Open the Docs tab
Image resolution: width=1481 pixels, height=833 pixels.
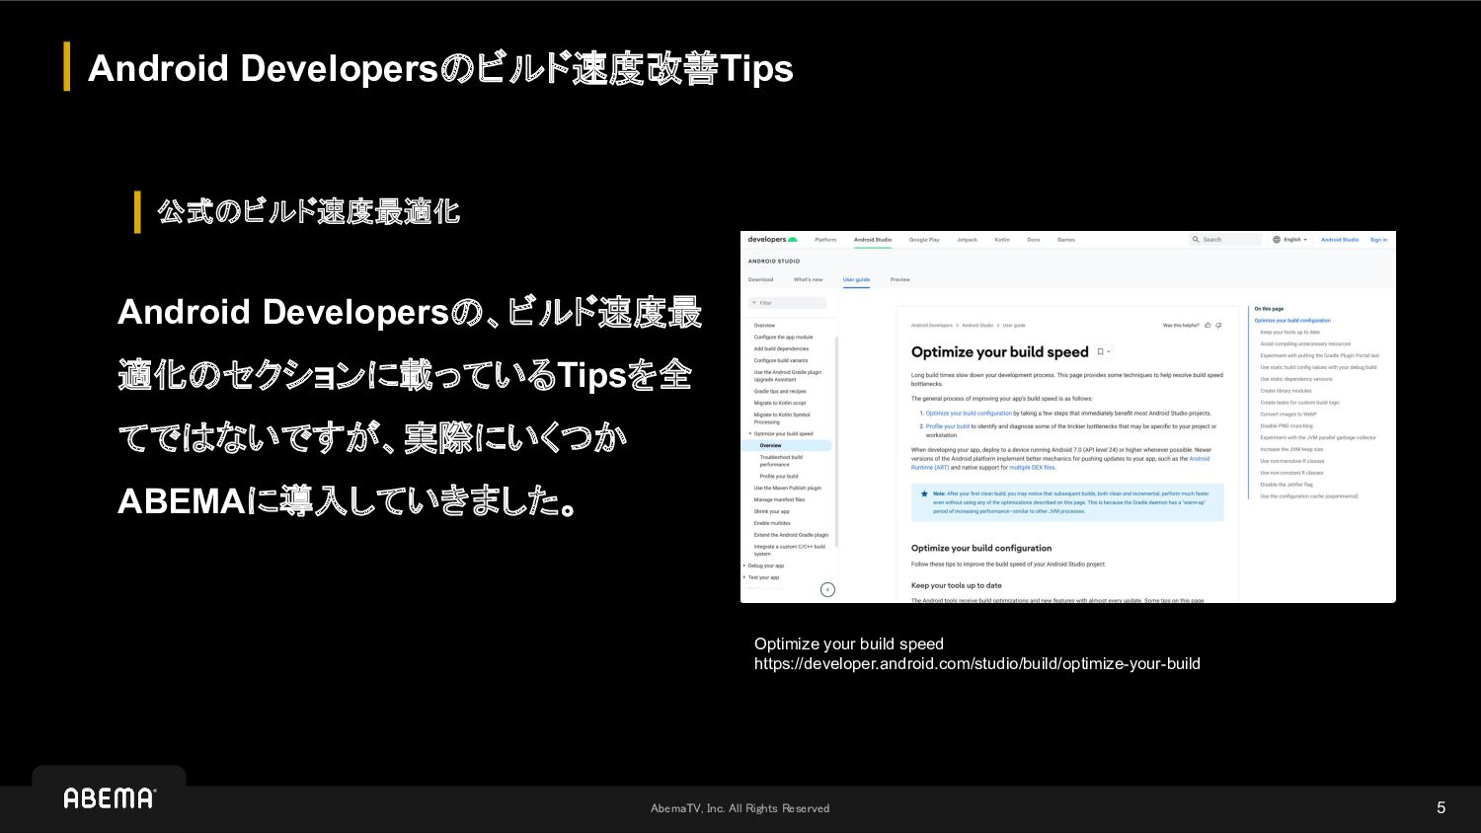coord(1034,240)
